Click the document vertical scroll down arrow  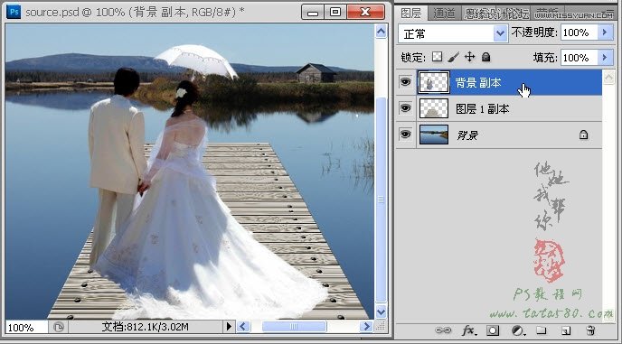[381, 311]
